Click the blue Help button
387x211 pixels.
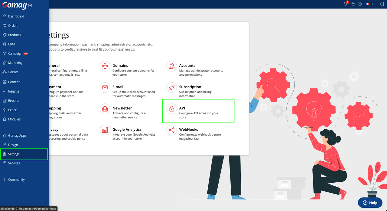pyautogui.click(x=370, y=203)
